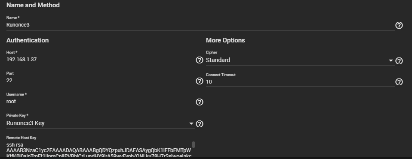This screenshot has height=159, width=412.
Task: Click the Remote Host Key scrollbar thumb
Action: pyautogui.click(x=194, y=144)
